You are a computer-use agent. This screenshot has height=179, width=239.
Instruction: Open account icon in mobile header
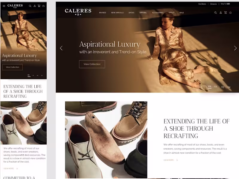[x=35, y=6]
